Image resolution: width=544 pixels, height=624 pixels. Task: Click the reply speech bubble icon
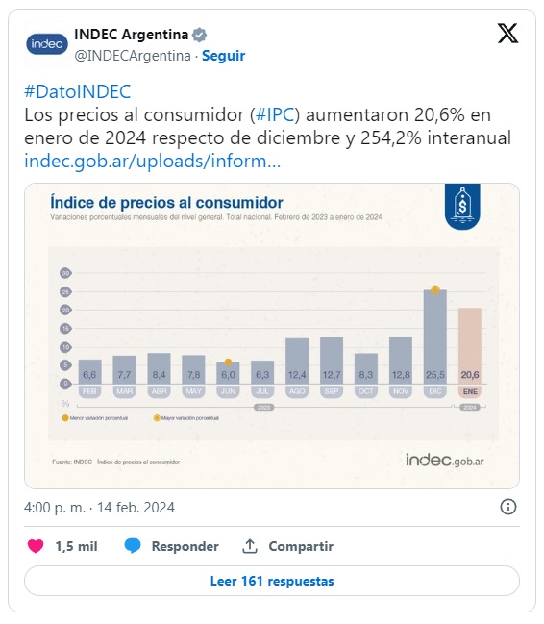point(133,546)
